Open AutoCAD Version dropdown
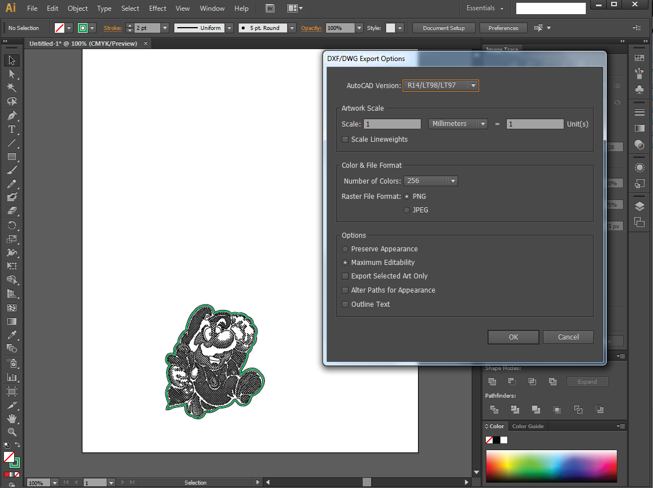The image size is (653, 488). click(441, 85)
